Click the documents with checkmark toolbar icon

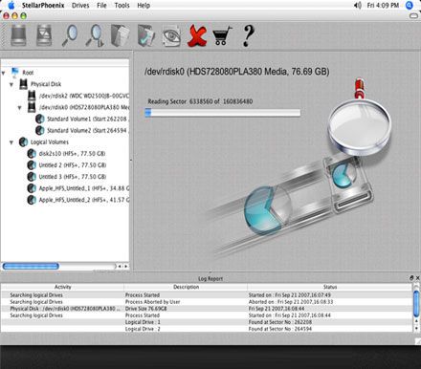pyautogui.click(x=146, y=35)
